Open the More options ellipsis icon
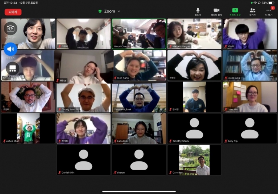The width and height of the screenshot is (278, 194). (x=269, y=10)
